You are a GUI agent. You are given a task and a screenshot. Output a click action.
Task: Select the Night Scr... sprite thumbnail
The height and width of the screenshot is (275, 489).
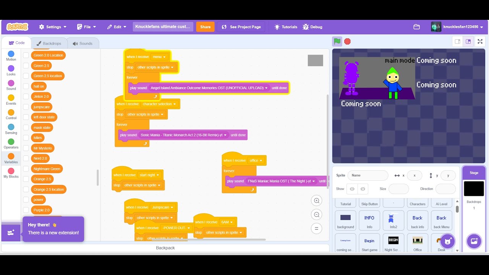click(x=393, y=243)
